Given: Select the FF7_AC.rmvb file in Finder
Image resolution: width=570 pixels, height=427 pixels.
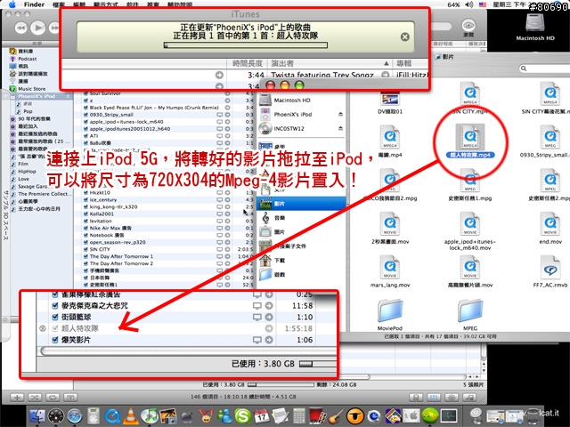Looking at the screenshot, I should (550, 271).
